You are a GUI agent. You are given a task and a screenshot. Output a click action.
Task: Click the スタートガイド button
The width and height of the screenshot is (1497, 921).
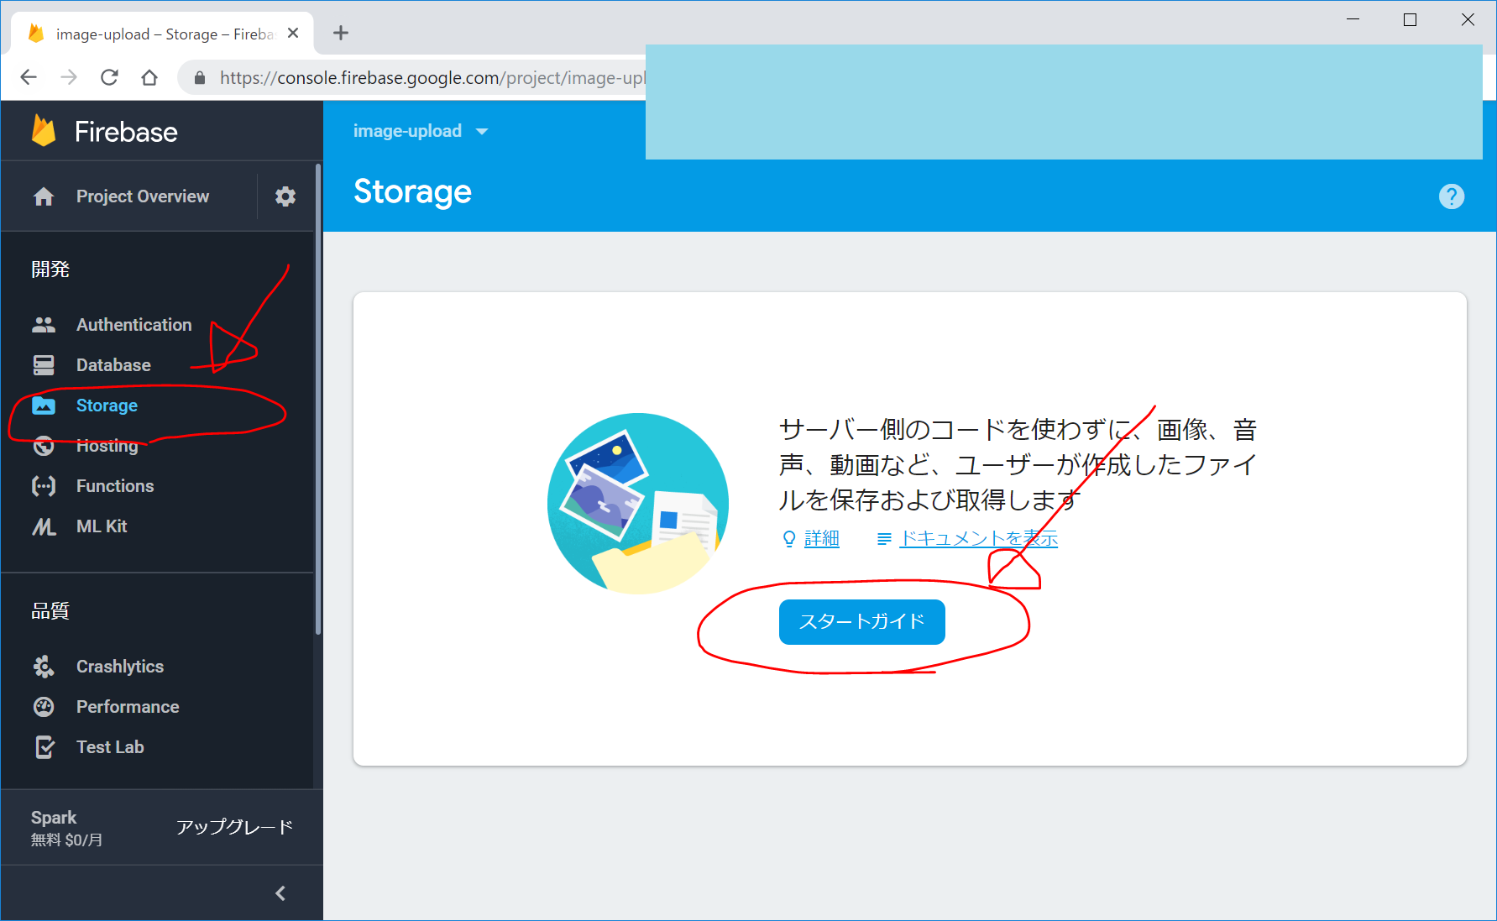[x=861, y=622]
